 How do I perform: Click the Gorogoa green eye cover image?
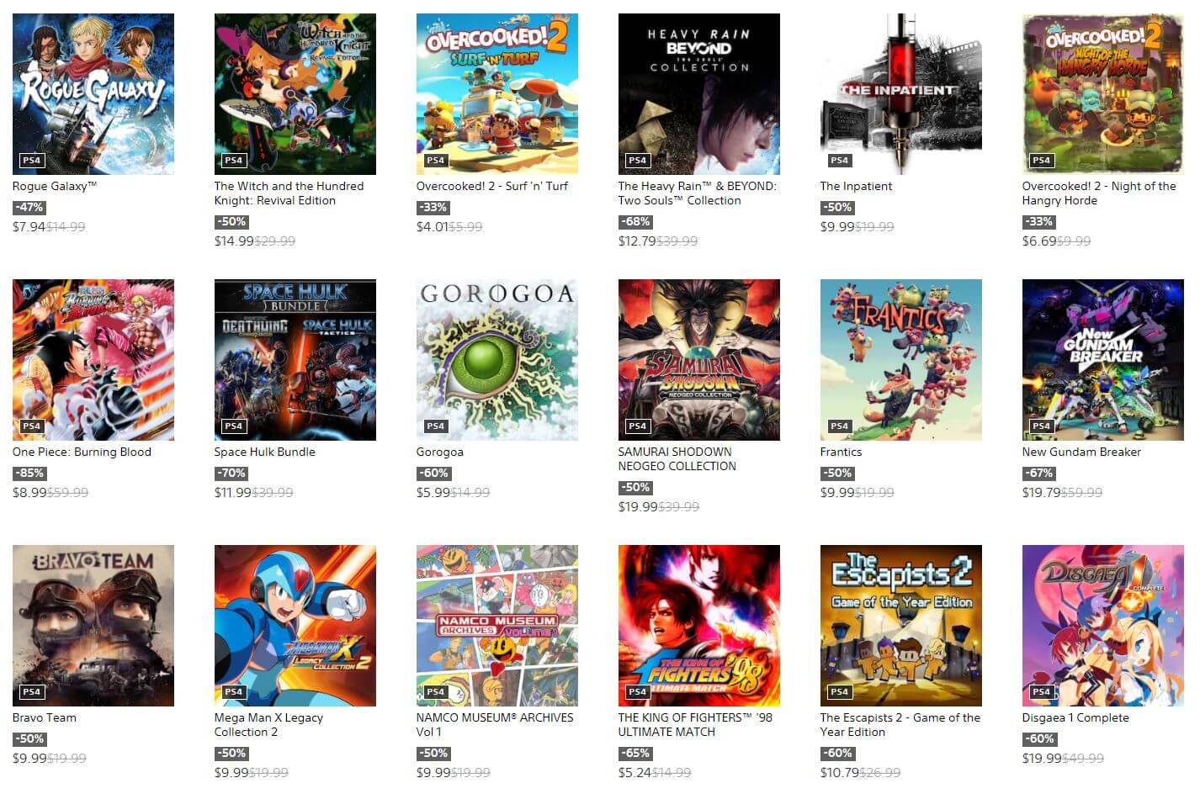click(x=497, y=360)
